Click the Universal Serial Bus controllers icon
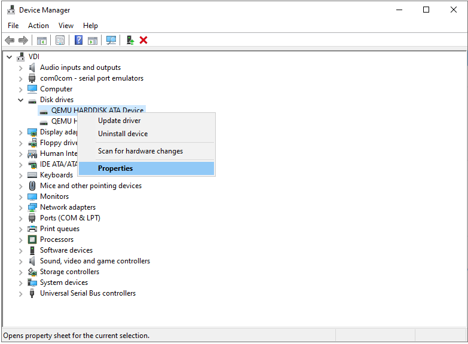Viewport: 468px width, 344px height. pos(32,293)
